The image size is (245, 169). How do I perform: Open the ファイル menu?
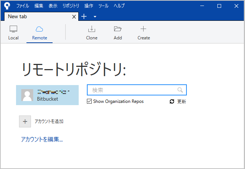[23, 6]
